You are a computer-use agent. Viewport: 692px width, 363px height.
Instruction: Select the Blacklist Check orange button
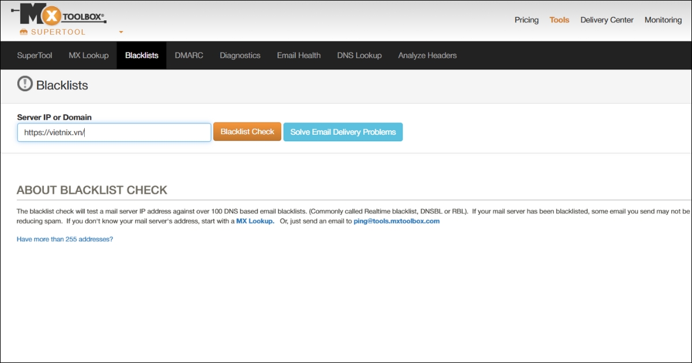[247, 131]
